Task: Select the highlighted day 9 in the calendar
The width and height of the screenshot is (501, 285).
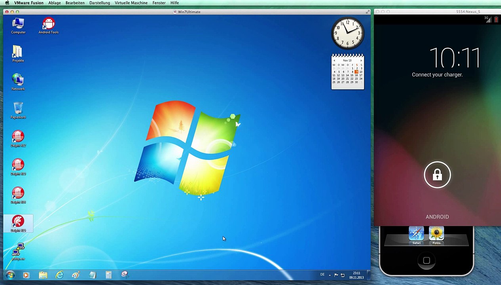Action: [356, 72]
